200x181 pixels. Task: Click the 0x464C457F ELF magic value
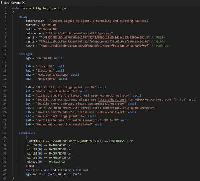point(57,145)
